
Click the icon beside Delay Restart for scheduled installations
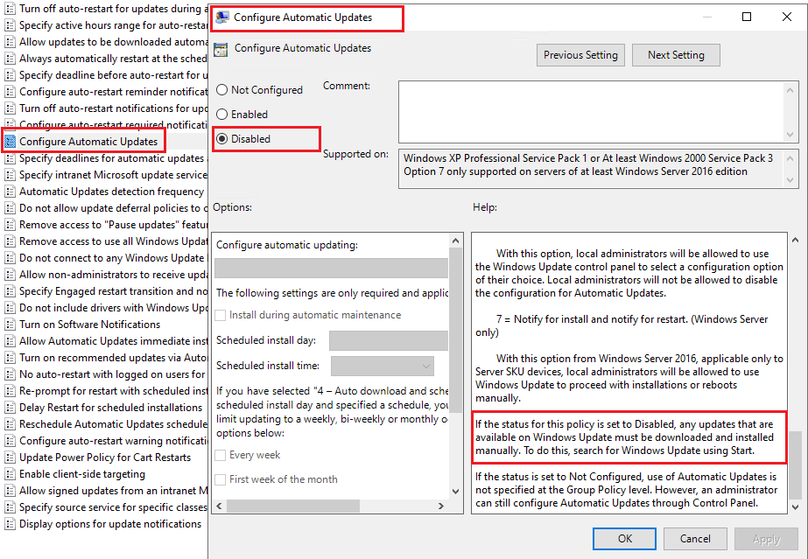click(x=10, y=407)
